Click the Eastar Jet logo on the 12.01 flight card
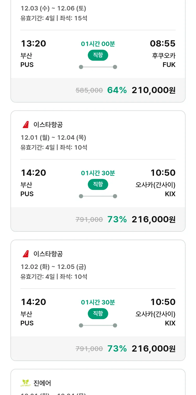Screen dimensions: 196x395 (26, 125)
